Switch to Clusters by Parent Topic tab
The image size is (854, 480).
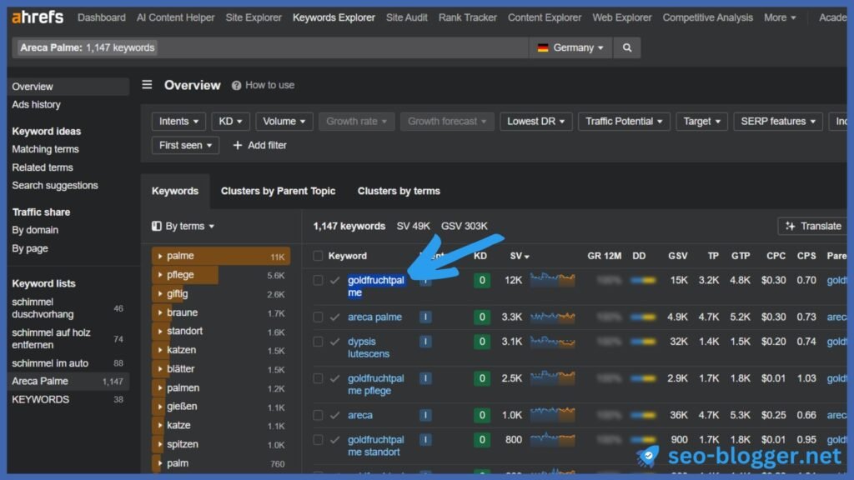pyautogui.click(x=278, y=191)
